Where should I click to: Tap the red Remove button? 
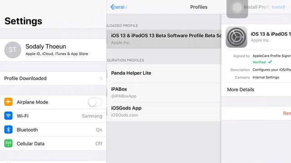click(287, 113)
